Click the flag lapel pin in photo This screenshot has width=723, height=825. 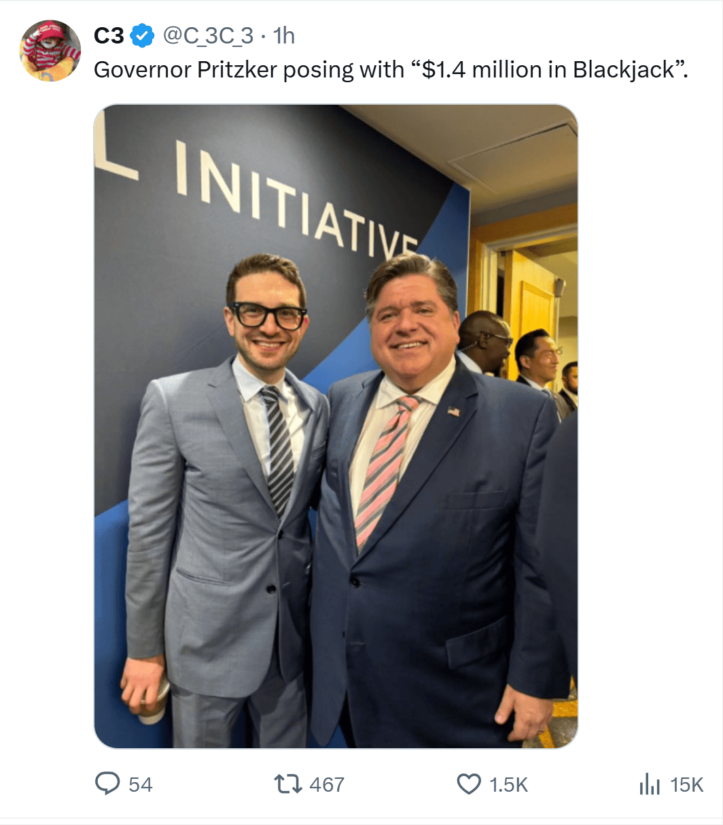(x=453, y=411)
